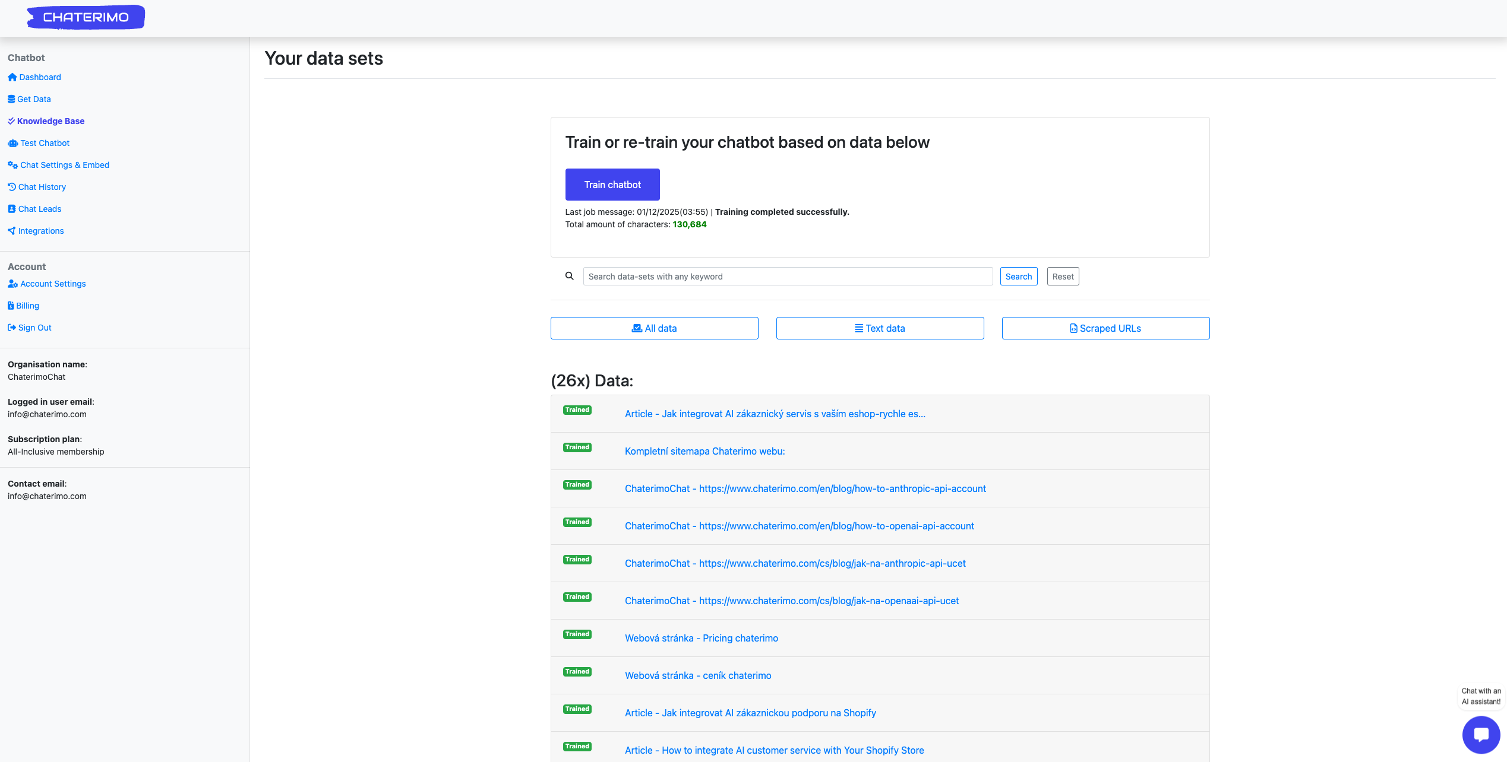
Task: Open Knowledge Base in sidebar
Action: (50, 121)
